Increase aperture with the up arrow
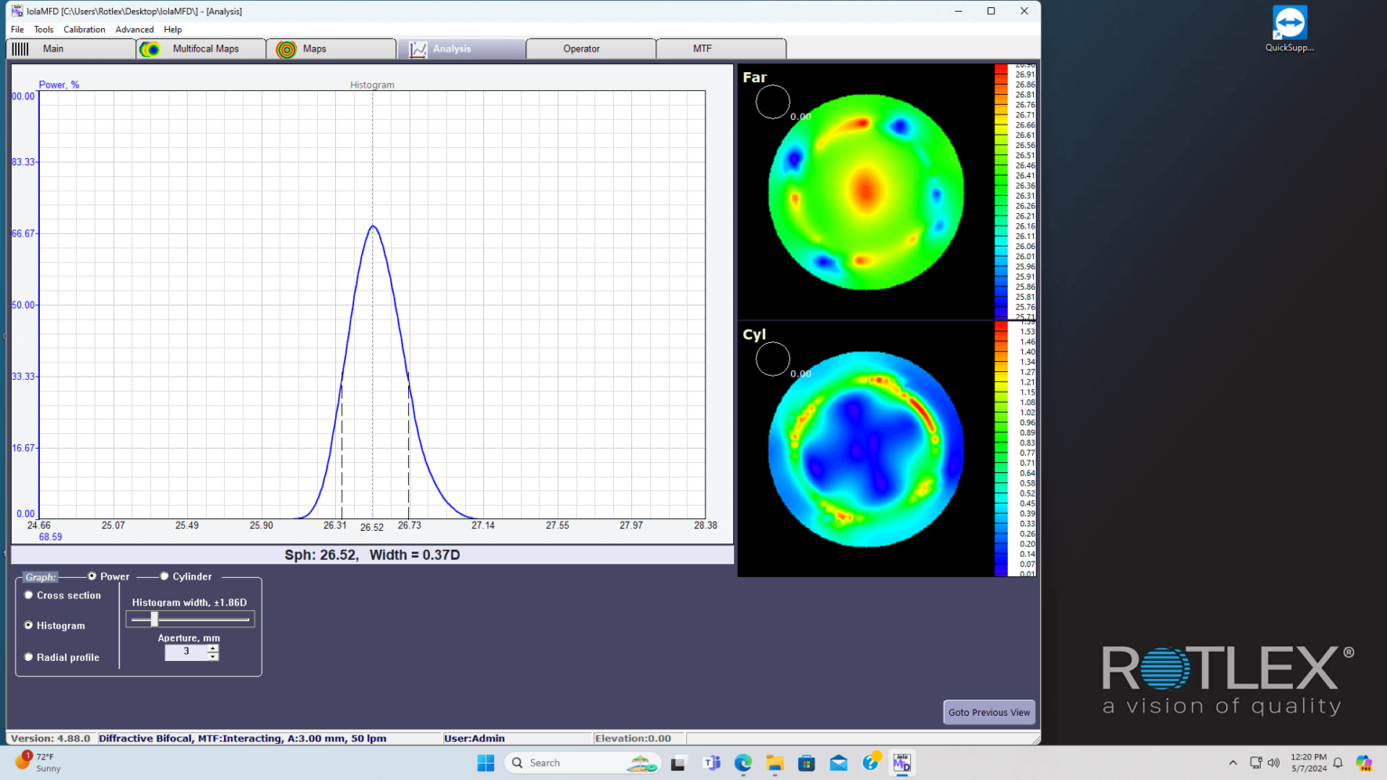1387x780 pixels. point(213,647)
